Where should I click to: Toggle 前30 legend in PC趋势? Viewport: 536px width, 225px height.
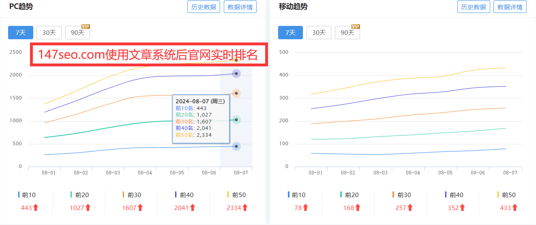[x=132, y=195]
